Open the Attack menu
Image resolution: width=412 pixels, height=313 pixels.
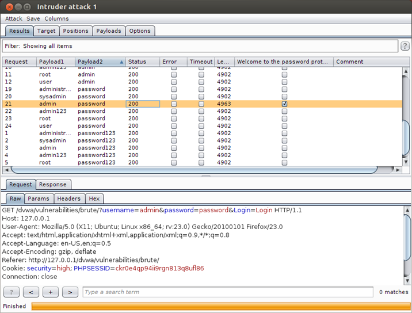(x=13, y=19)
